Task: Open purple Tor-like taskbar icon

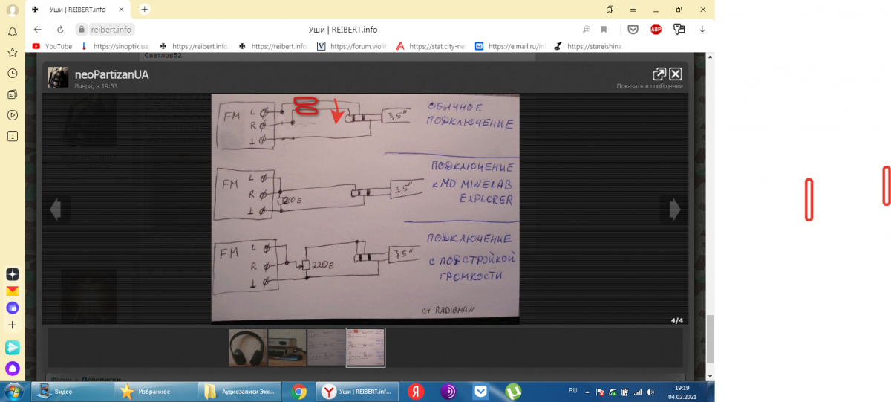Action: tap(448, 391)
